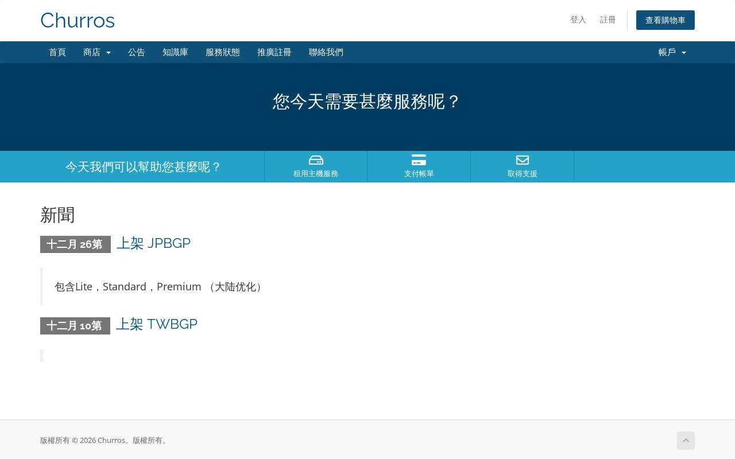735x459 pixels.
Task: Click the 註冊 link
Action: 608,20
